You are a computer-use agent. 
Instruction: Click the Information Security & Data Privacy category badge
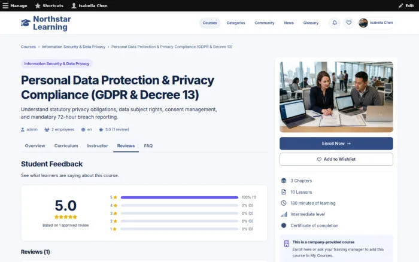[57, 63]
